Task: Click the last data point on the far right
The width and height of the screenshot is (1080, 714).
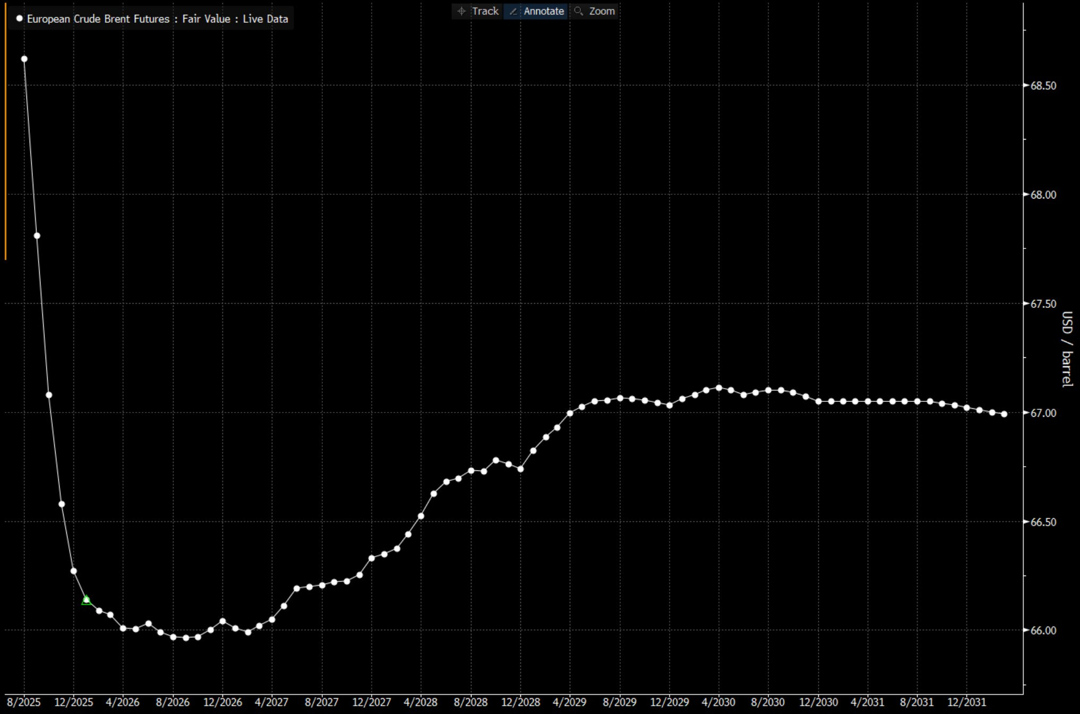Action: click(1004, 414)
